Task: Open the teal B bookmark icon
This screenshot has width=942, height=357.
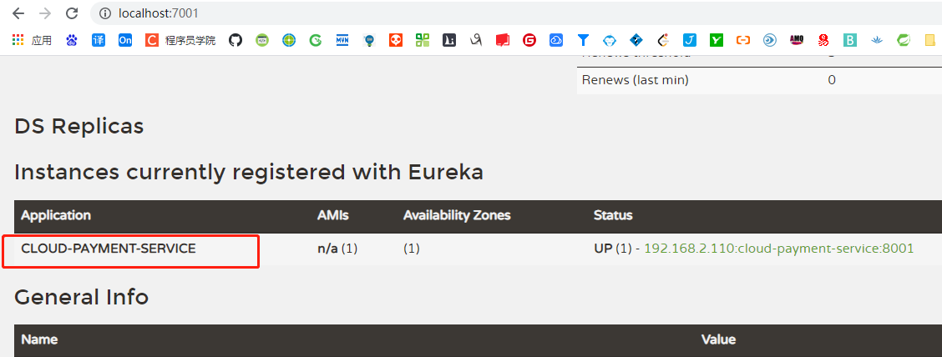Action: click(x=849, y=40)
